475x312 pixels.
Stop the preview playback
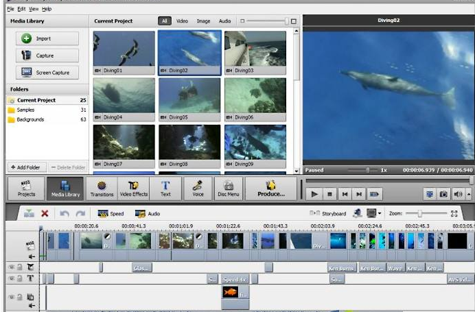pyautogui.click(x=329, y=194)
